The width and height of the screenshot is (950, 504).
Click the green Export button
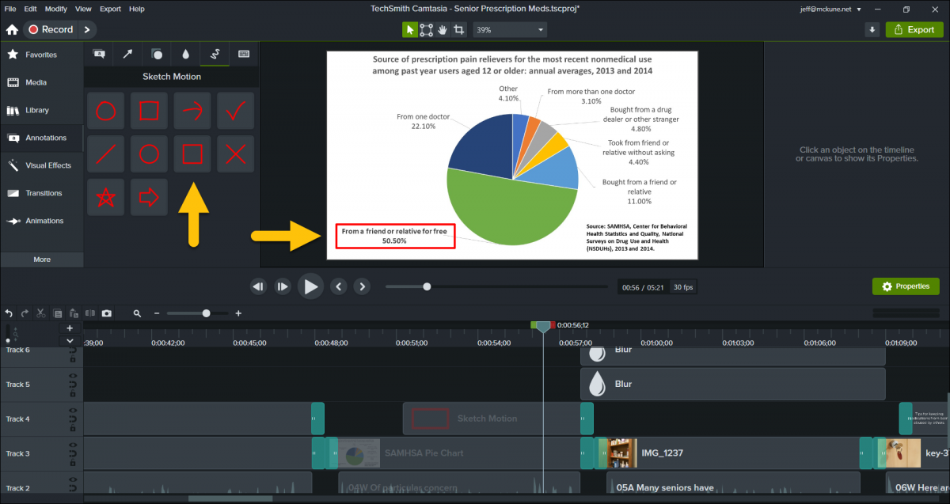coord(914,29)
